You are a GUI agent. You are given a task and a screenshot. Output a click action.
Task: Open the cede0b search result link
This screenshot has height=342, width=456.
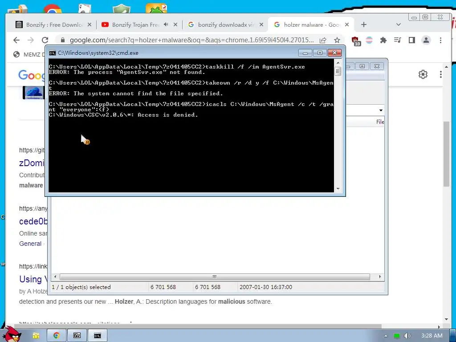(33, 221)
